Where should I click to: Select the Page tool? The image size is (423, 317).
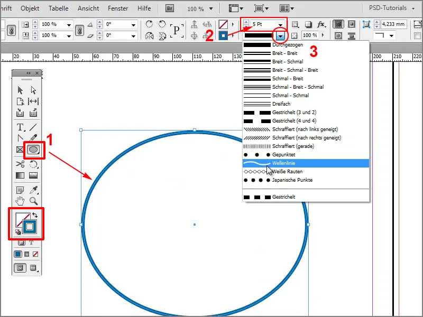[20, 101]
